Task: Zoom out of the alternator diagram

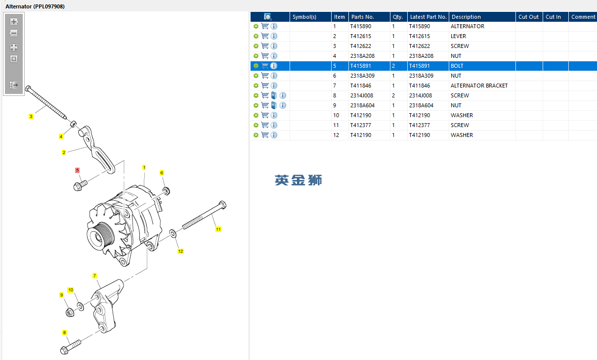Action: [14, 33]
